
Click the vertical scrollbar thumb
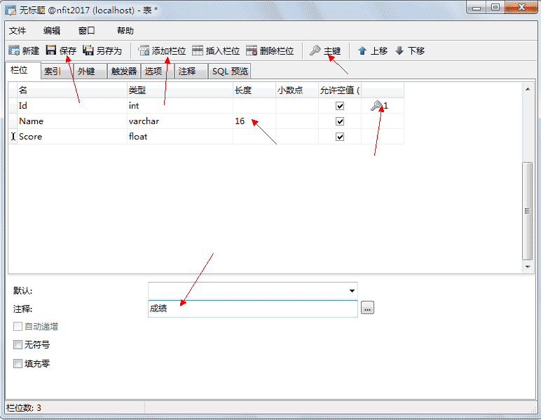527,211
